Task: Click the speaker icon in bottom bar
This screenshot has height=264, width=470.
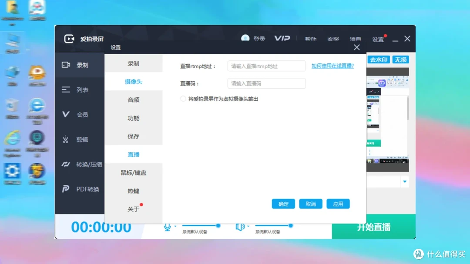Action: [240, 227]
